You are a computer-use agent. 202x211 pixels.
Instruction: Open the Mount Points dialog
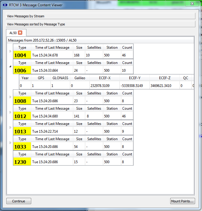(x=182, y=201)
